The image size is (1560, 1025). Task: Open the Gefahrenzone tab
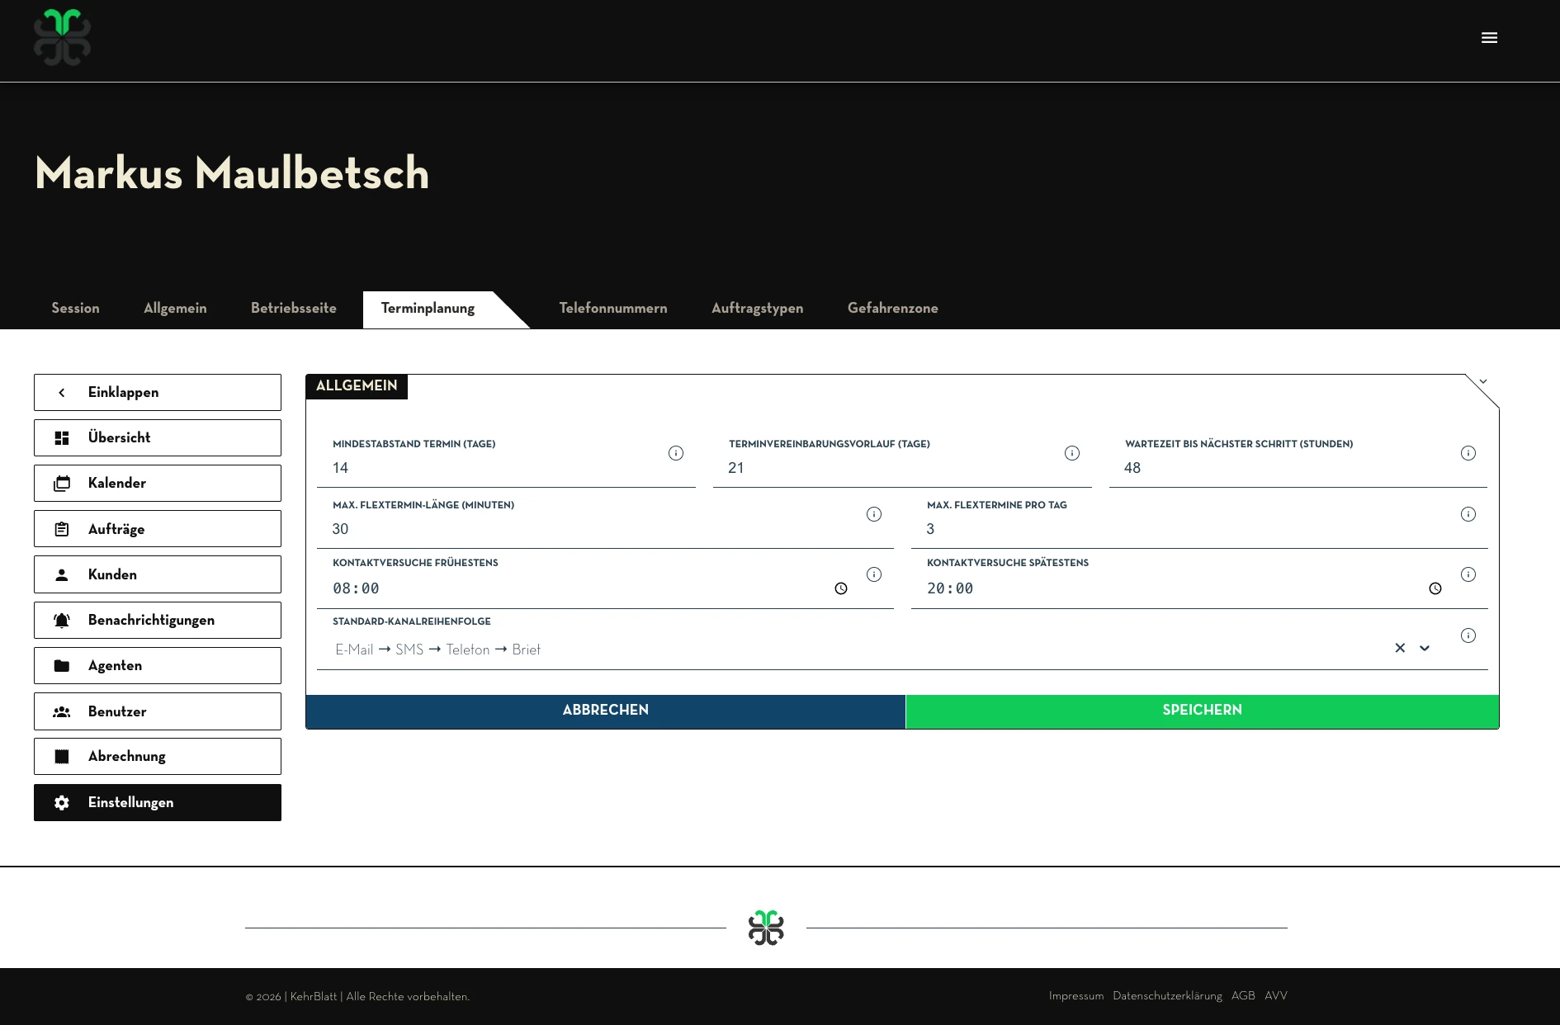[892, 309]
